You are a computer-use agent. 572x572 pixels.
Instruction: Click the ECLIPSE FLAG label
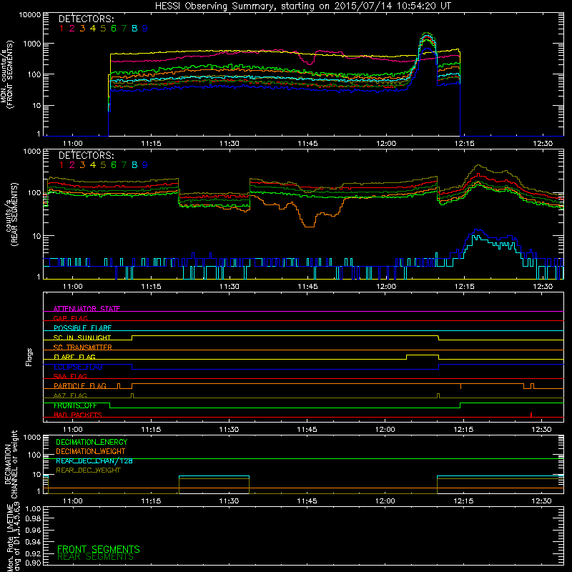(x=78, y=367)
